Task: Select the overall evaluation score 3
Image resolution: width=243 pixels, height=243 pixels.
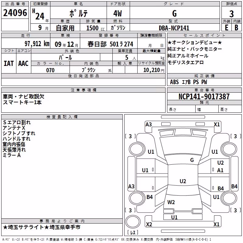Action: tap(231, 14)
